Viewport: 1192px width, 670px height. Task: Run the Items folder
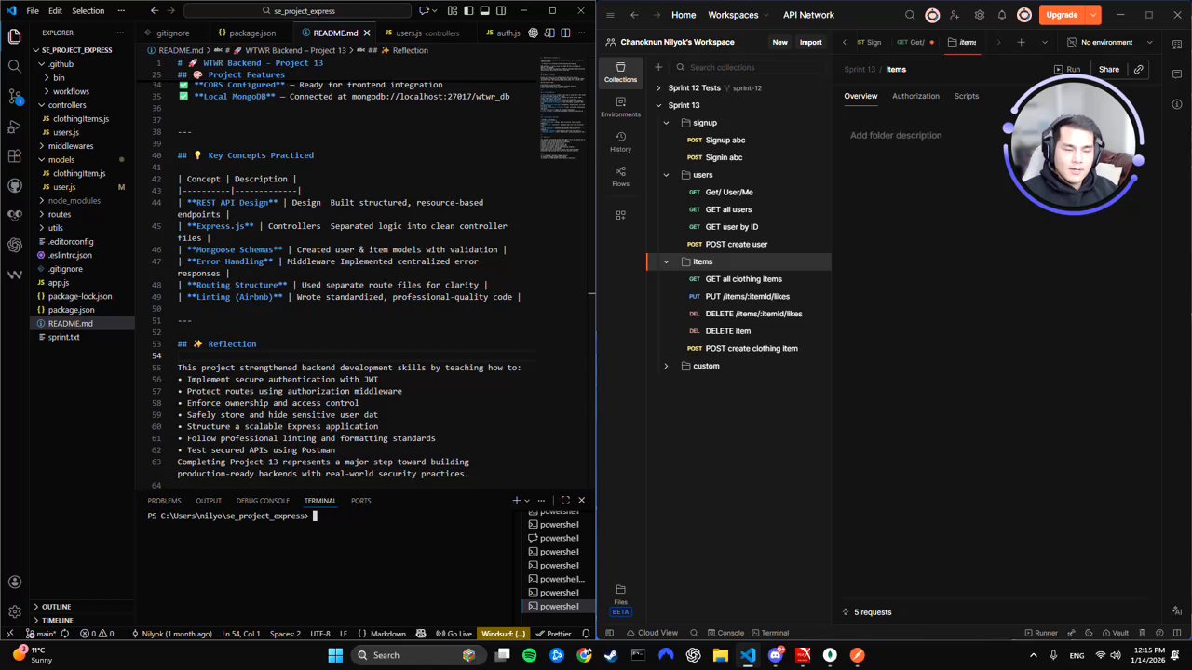(1067, 69)
